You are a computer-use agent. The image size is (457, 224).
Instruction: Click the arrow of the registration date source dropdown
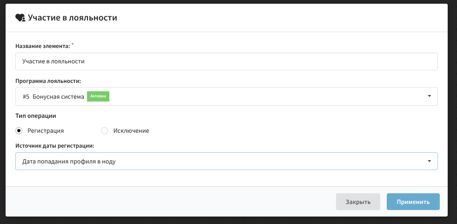click(429, 161)
